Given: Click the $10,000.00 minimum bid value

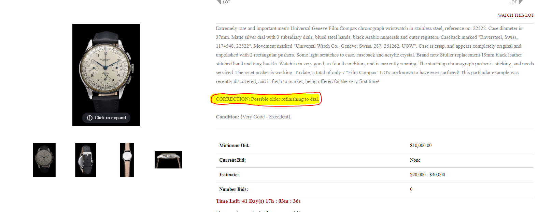Looking at the screenshot, I should pyautogui.click(x=421, y=145).
